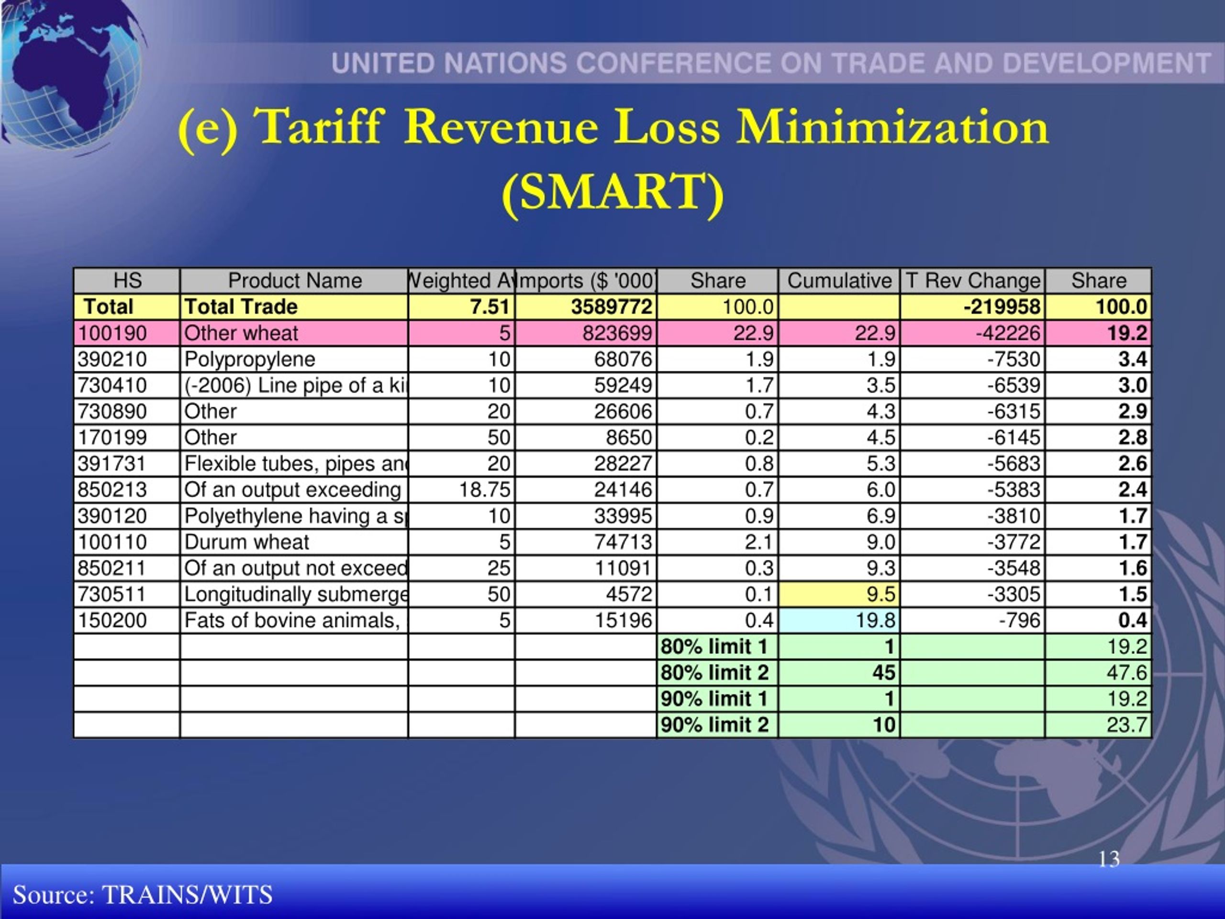Viewport: 1225px width, 919px height.
Task: Click the 'Flexible tubes, pipes' product cell
Action: [294, 463]
